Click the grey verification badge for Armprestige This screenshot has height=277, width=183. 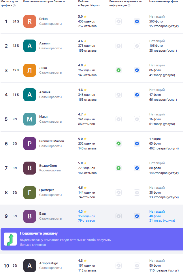(x=137, y=266)
